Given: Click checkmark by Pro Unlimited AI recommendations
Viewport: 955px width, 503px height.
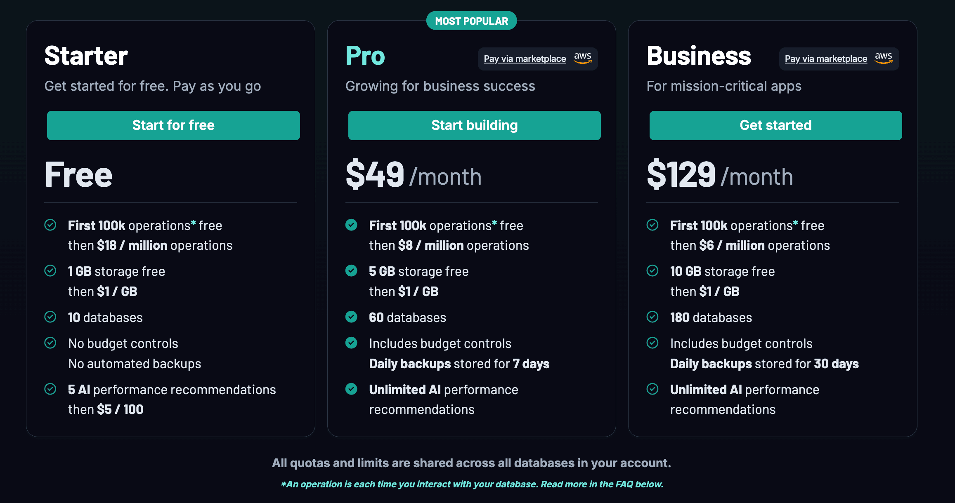Looking at the screenshot, I should click(351, 389).
